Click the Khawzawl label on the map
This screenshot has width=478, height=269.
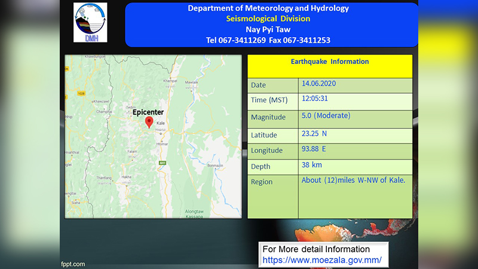101,101
